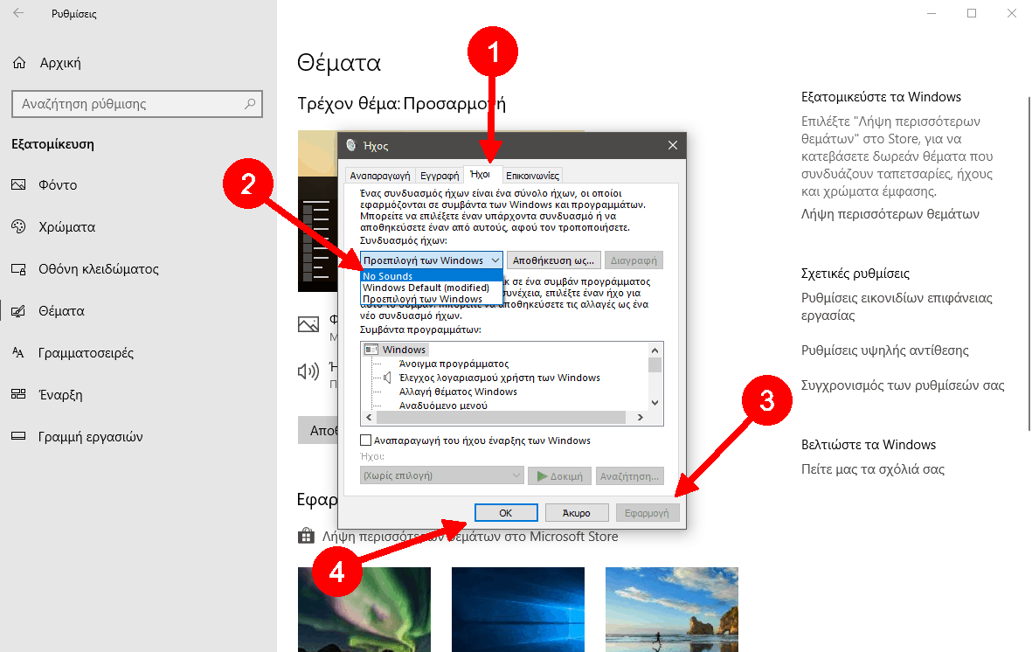The height and width of the screenshot is (652, 1032).
Task: Open the Επικοινωνίες tab
Action: tap(532, 175)
